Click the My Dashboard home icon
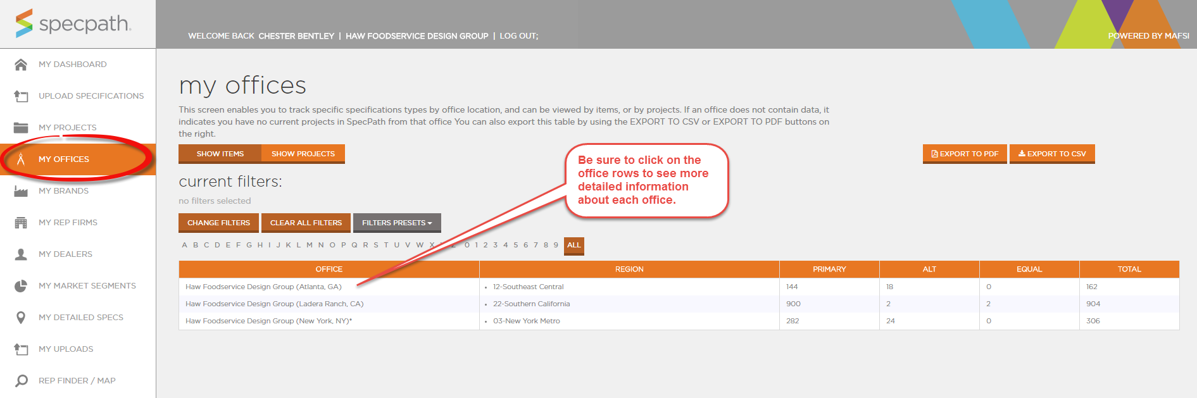 21,65
